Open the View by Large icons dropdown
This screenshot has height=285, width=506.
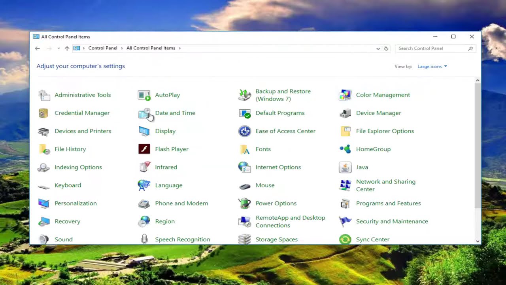(432, 66)
